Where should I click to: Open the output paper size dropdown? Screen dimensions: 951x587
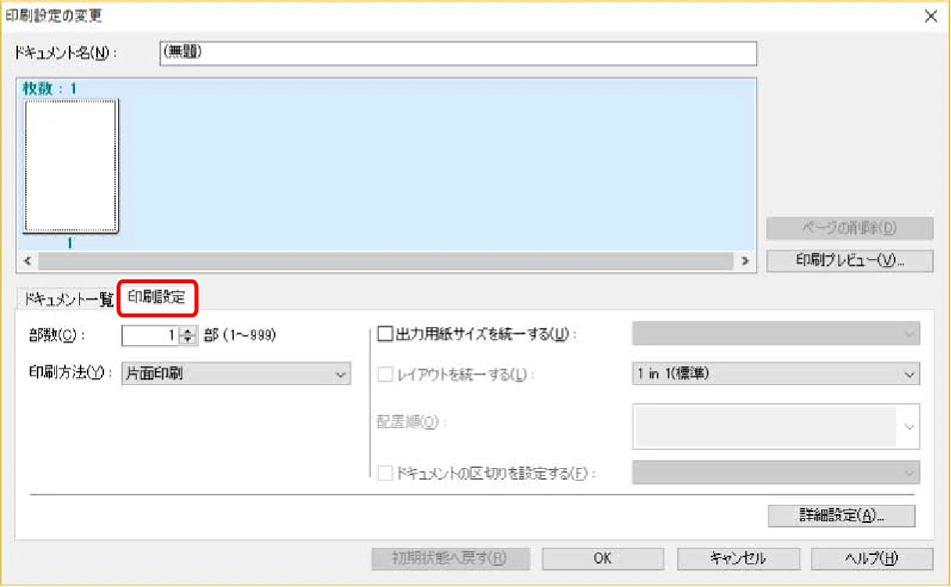[x=776, y=334]
